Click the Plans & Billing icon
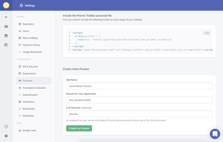 pyautogui.click(x=20, y=38)
